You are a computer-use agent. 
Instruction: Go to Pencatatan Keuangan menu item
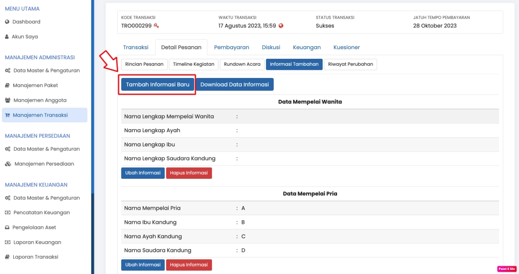pos(41,213)
